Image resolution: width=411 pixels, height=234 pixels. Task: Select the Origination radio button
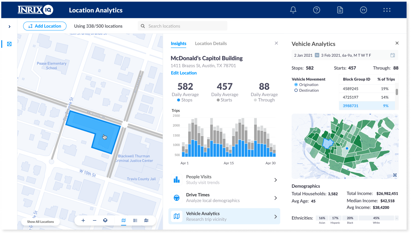click(x=296, y=85)
